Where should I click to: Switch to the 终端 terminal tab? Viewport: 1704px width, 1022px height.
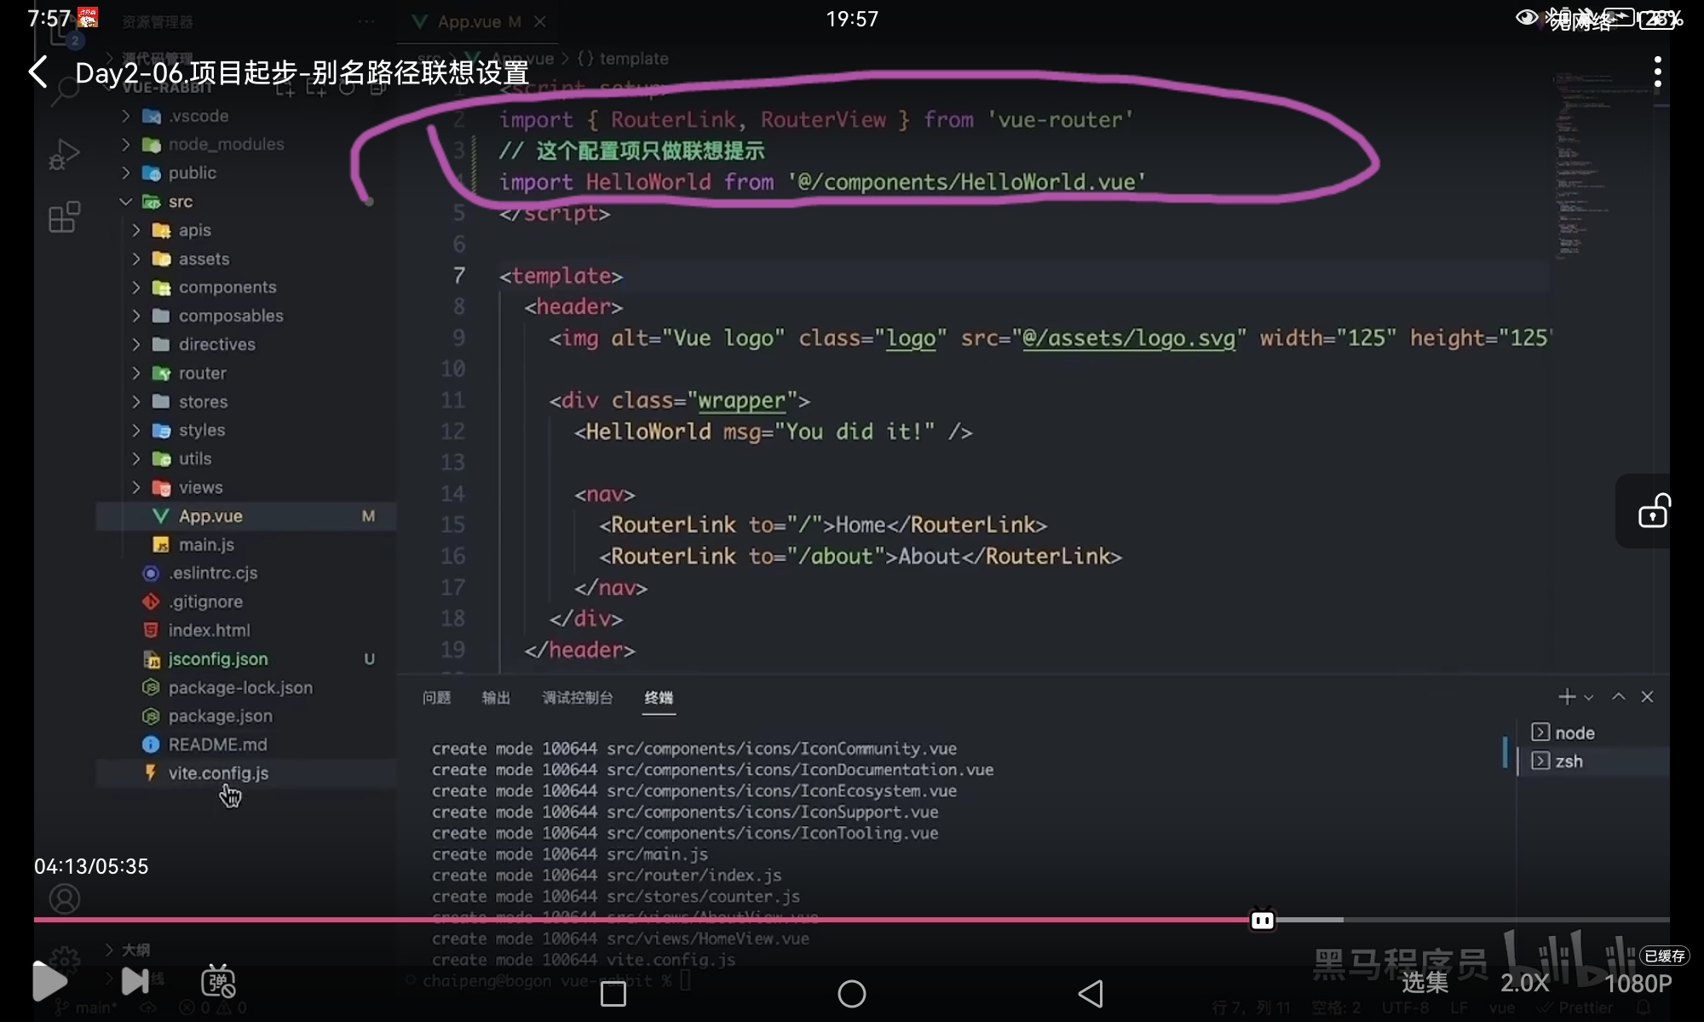coord(659,698)
